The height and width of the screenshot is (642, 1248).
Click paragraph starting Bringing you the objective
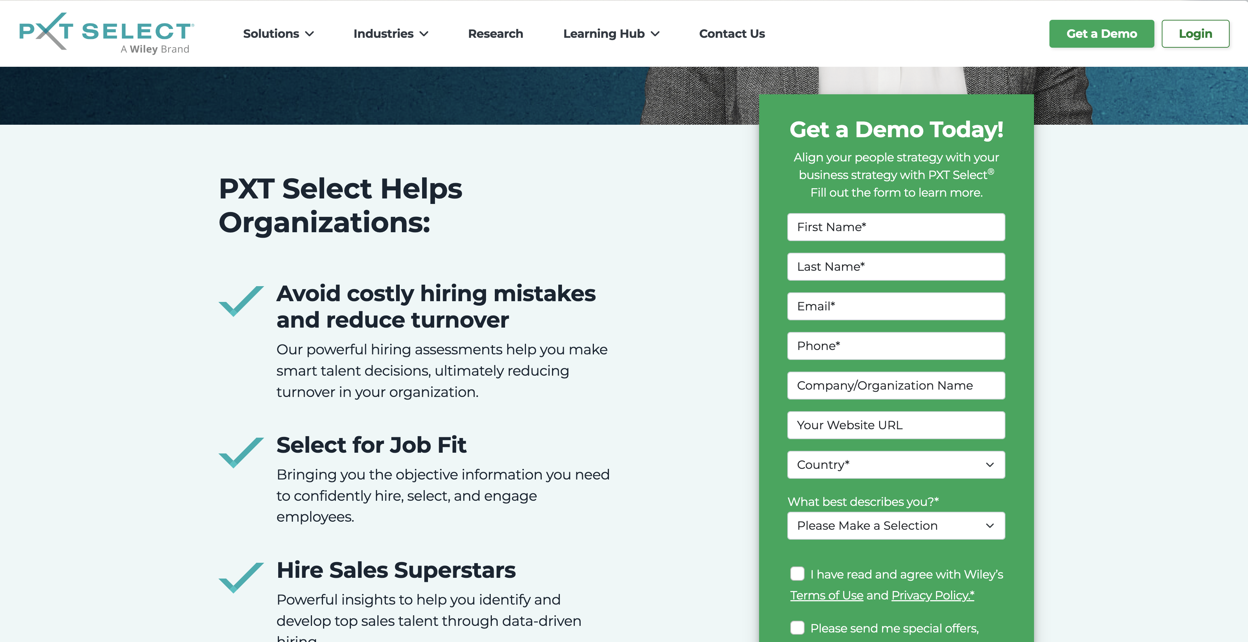[443, 496]
